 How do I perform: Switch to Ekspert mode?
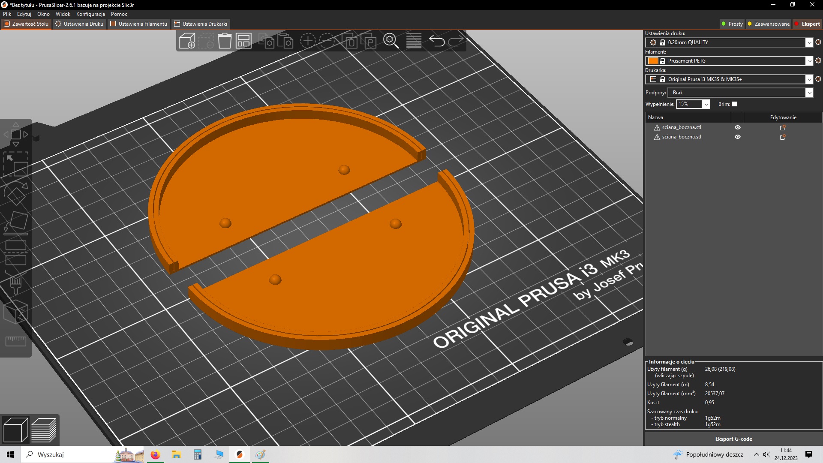(808, 24)
